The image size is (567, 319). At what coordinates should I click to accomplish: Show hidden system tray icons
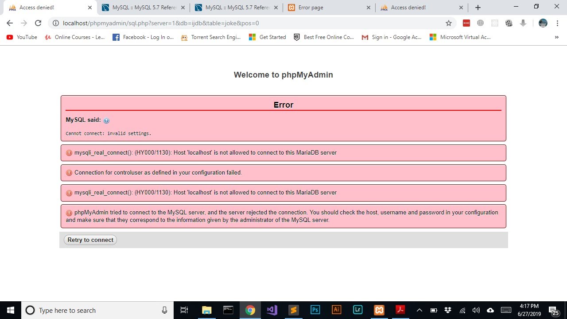coord(419,310)
